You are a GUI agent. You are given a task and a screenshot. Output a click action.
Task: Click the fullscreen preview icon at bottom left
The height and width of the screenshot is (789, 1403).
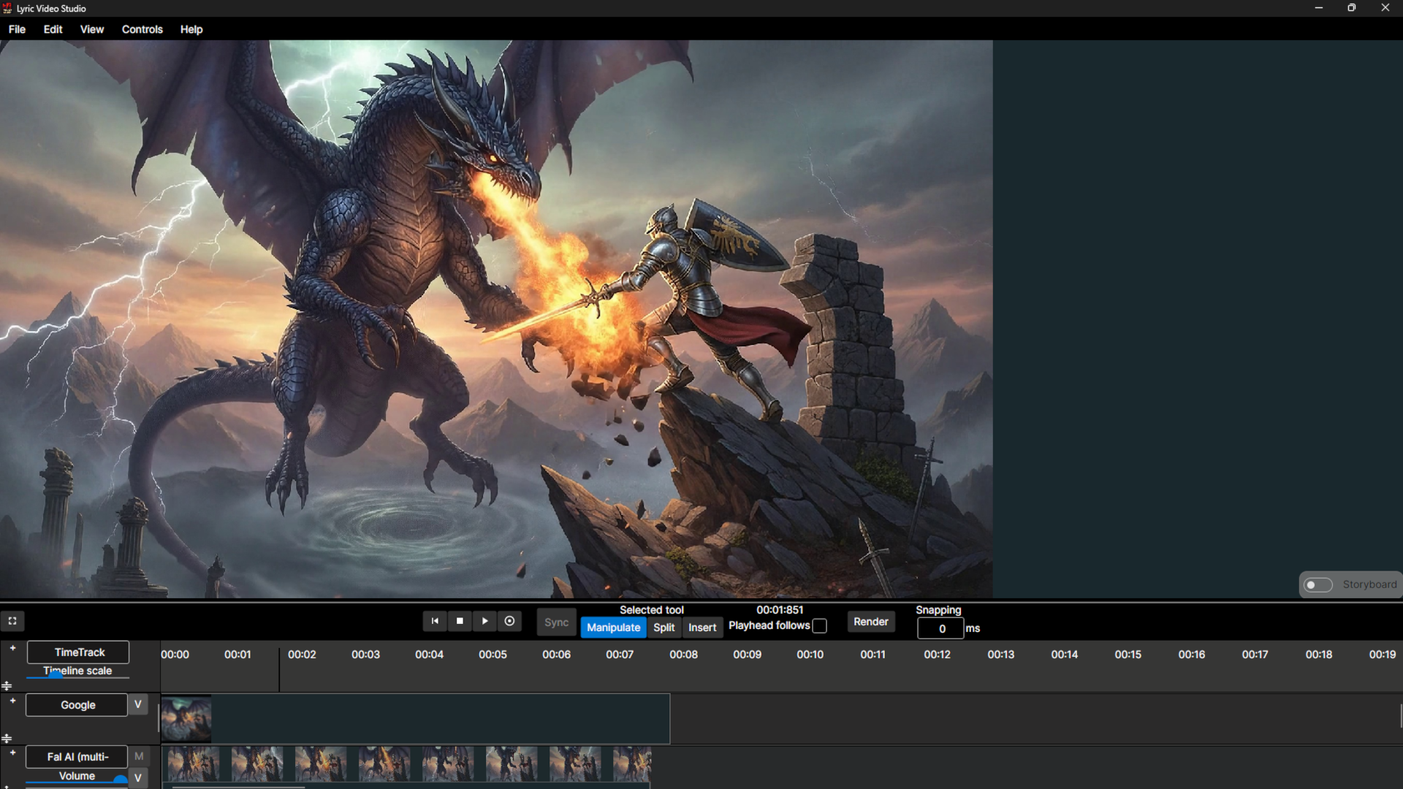tap(12, 620)
